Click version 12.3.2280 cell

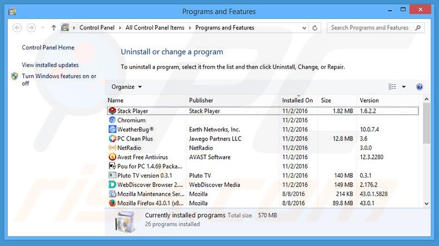(x=372, y=157)
